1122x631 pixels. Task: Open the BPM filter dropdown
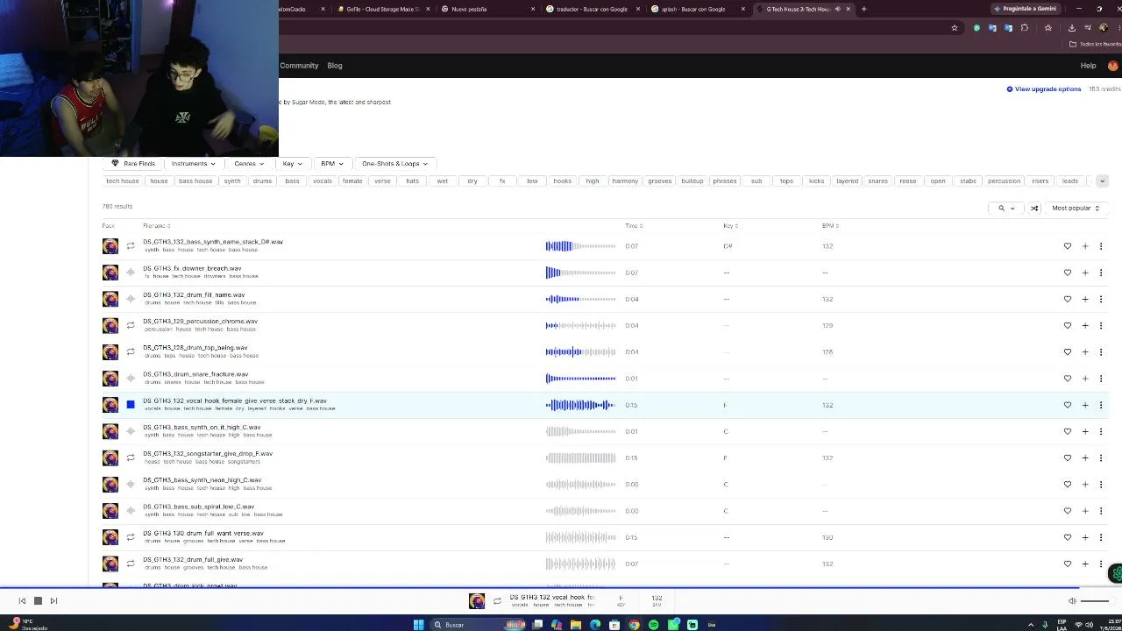tap(331, 163)
